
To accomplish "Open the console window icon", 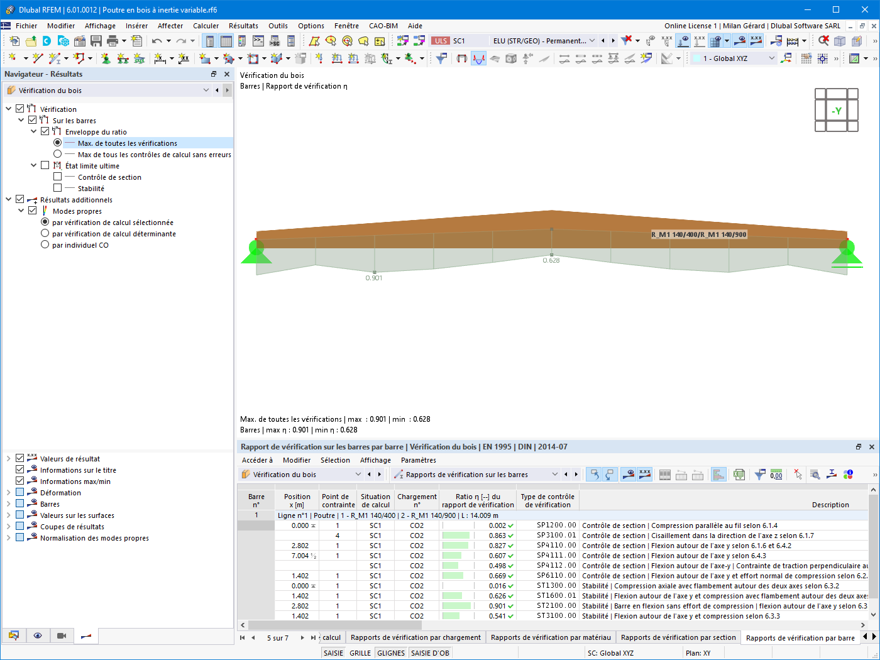I will (258, 41).
